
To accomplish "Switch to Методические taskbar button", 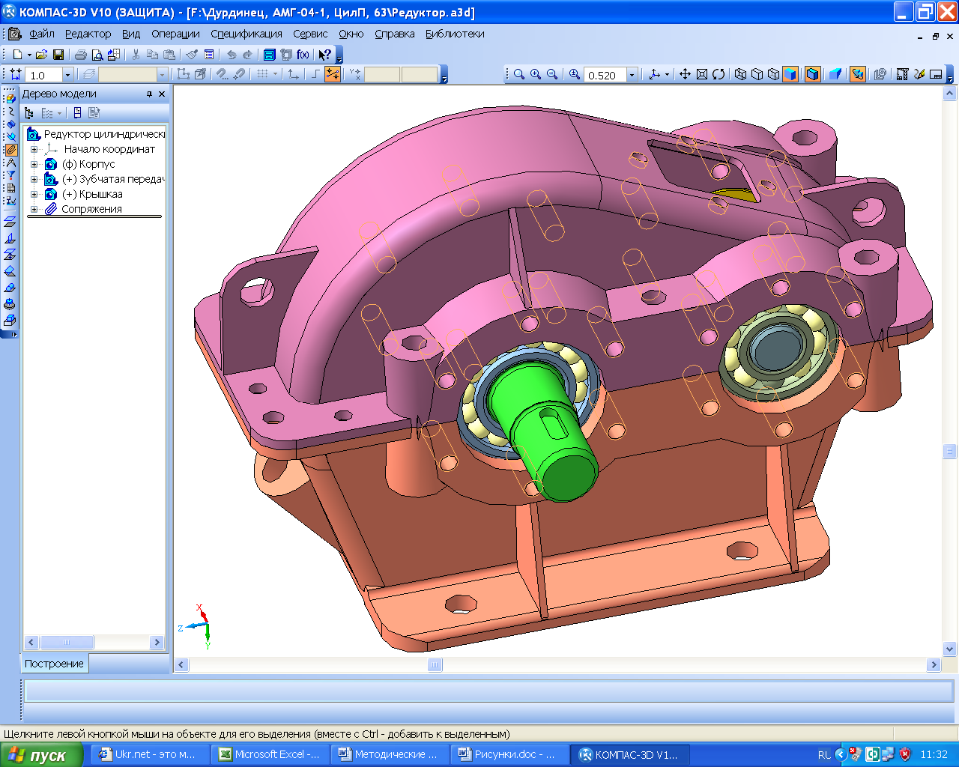I will [x=390, y=754].
